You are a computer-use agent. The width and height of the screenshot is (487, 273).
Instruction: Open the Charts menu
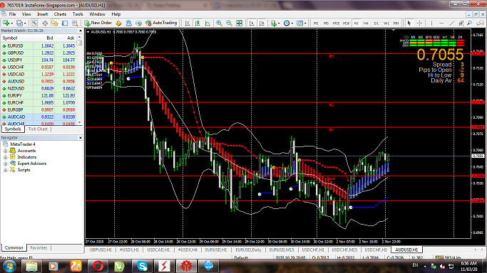(60, 14)
